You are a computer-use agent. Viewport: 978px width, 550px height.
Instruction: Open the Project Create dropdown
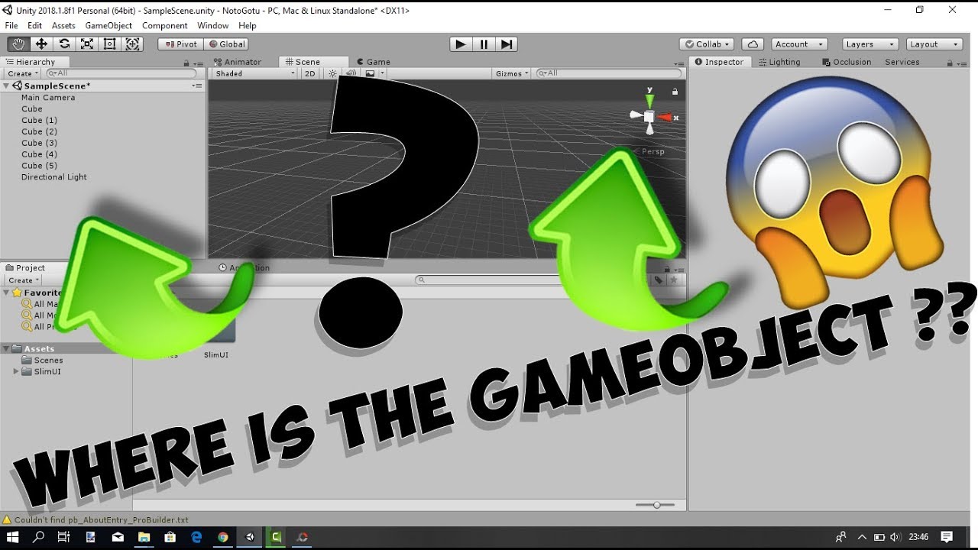23,280
